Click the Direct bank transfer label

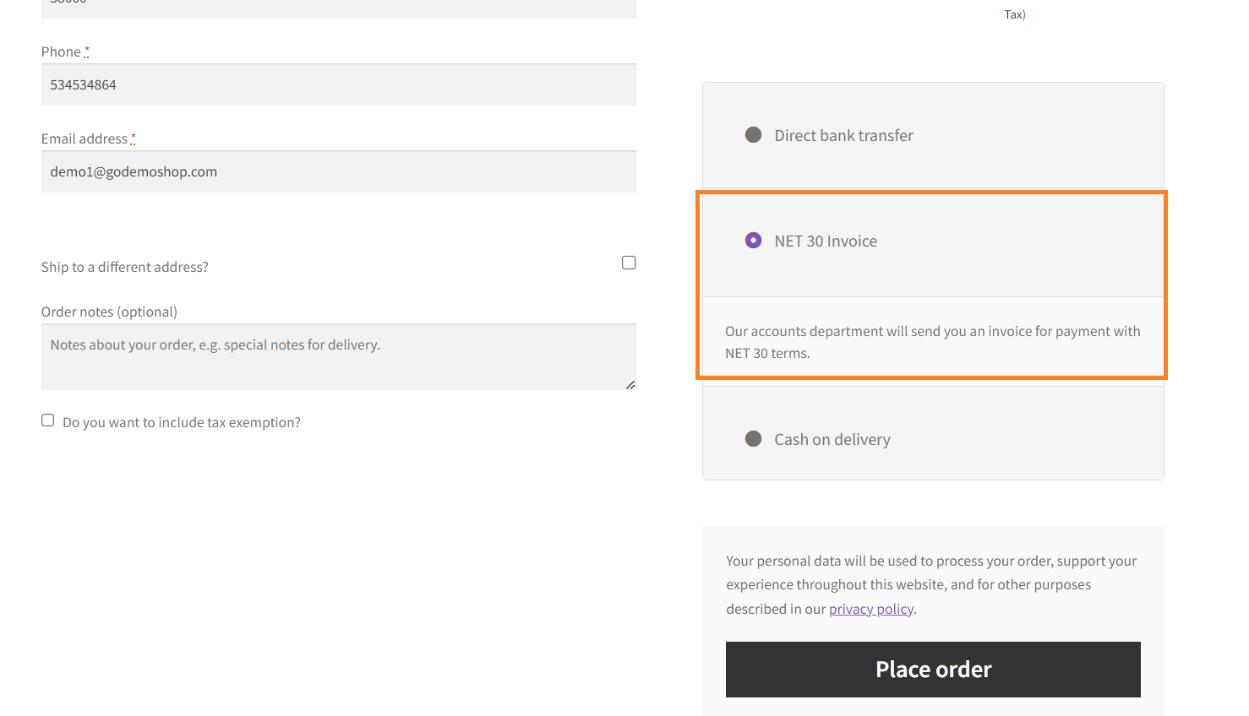point(843,135)
